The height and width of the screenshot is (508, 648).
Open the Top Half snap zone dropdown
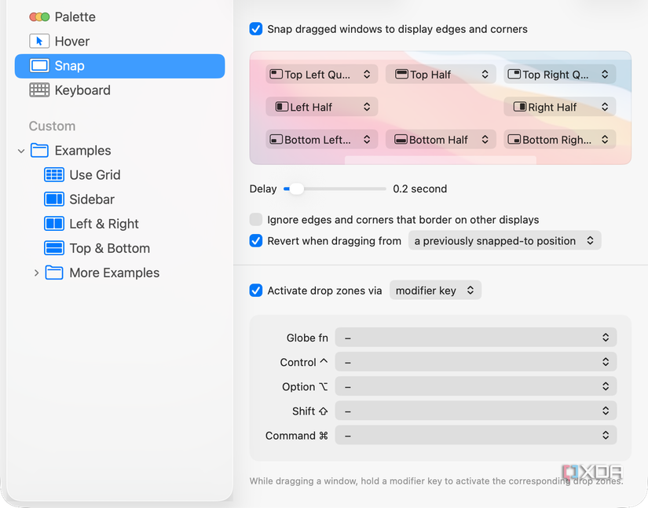pos(441,74)
